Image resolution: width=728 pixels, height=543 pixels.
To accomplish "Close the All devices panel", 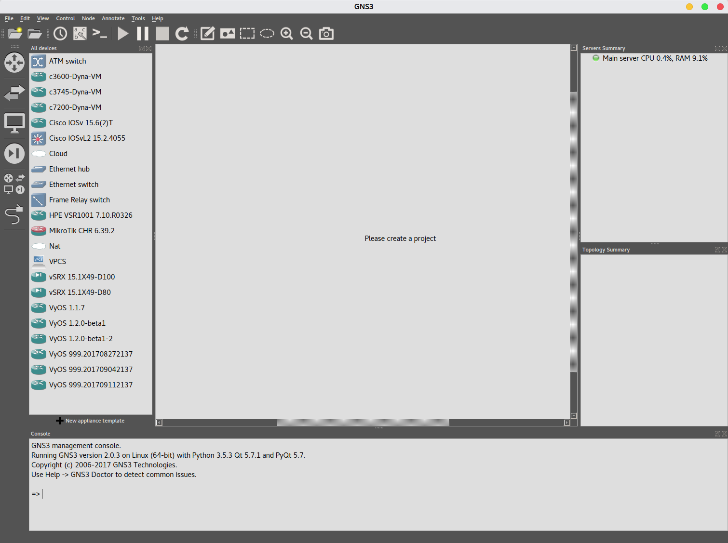I will pos(148,48).
